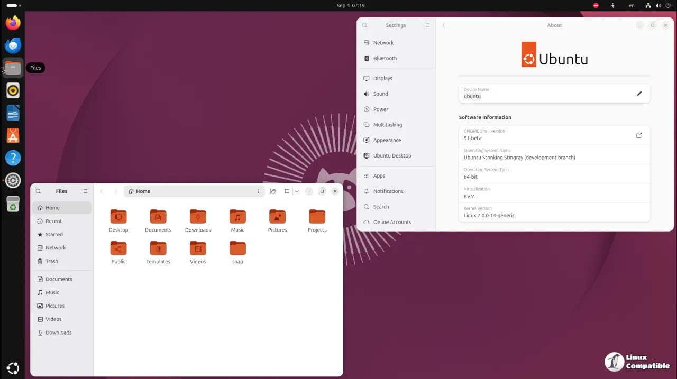Open Music folder in Home grid

237,220
